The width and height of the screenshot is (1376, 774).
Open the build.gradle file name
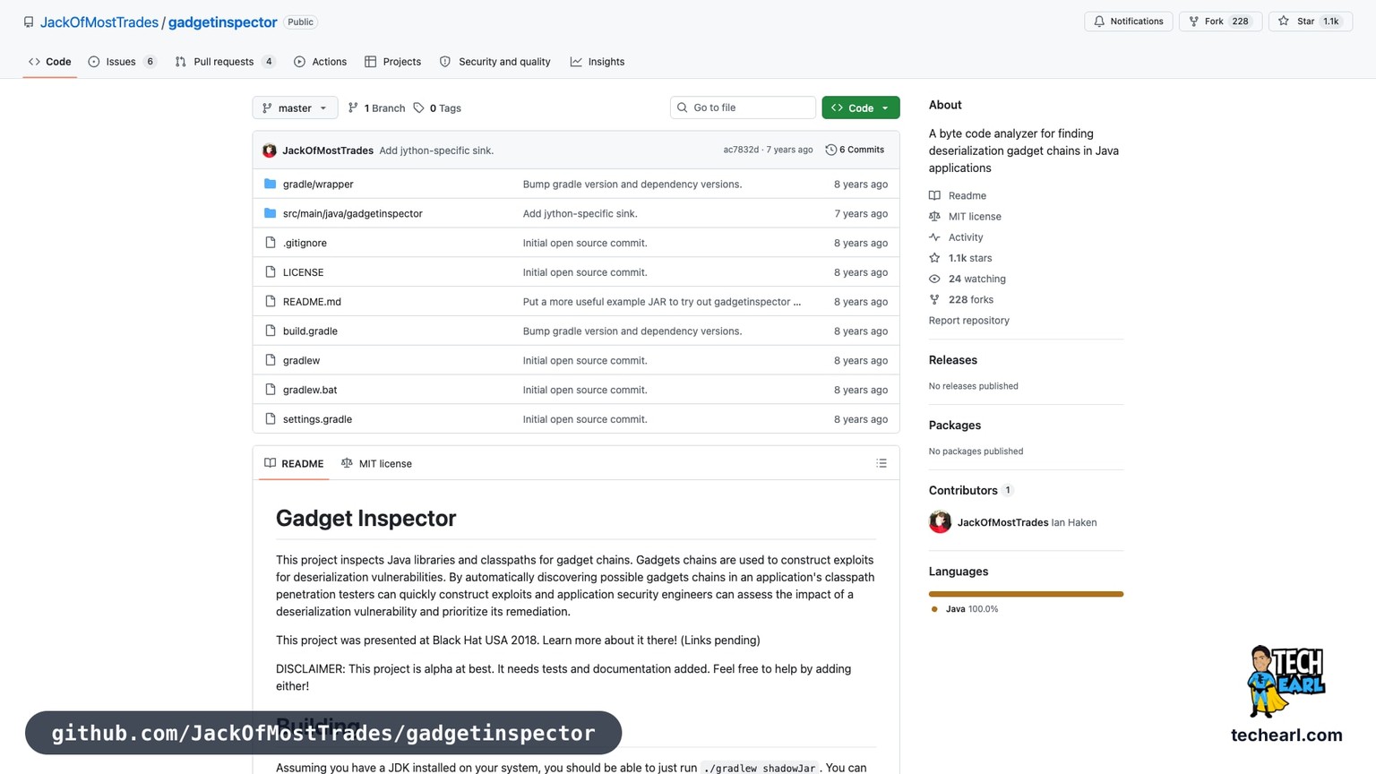pyautogui.click(x=310, y=331)
